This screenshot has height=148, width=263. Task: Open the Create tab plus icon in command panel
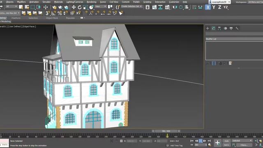click(208, 28)
